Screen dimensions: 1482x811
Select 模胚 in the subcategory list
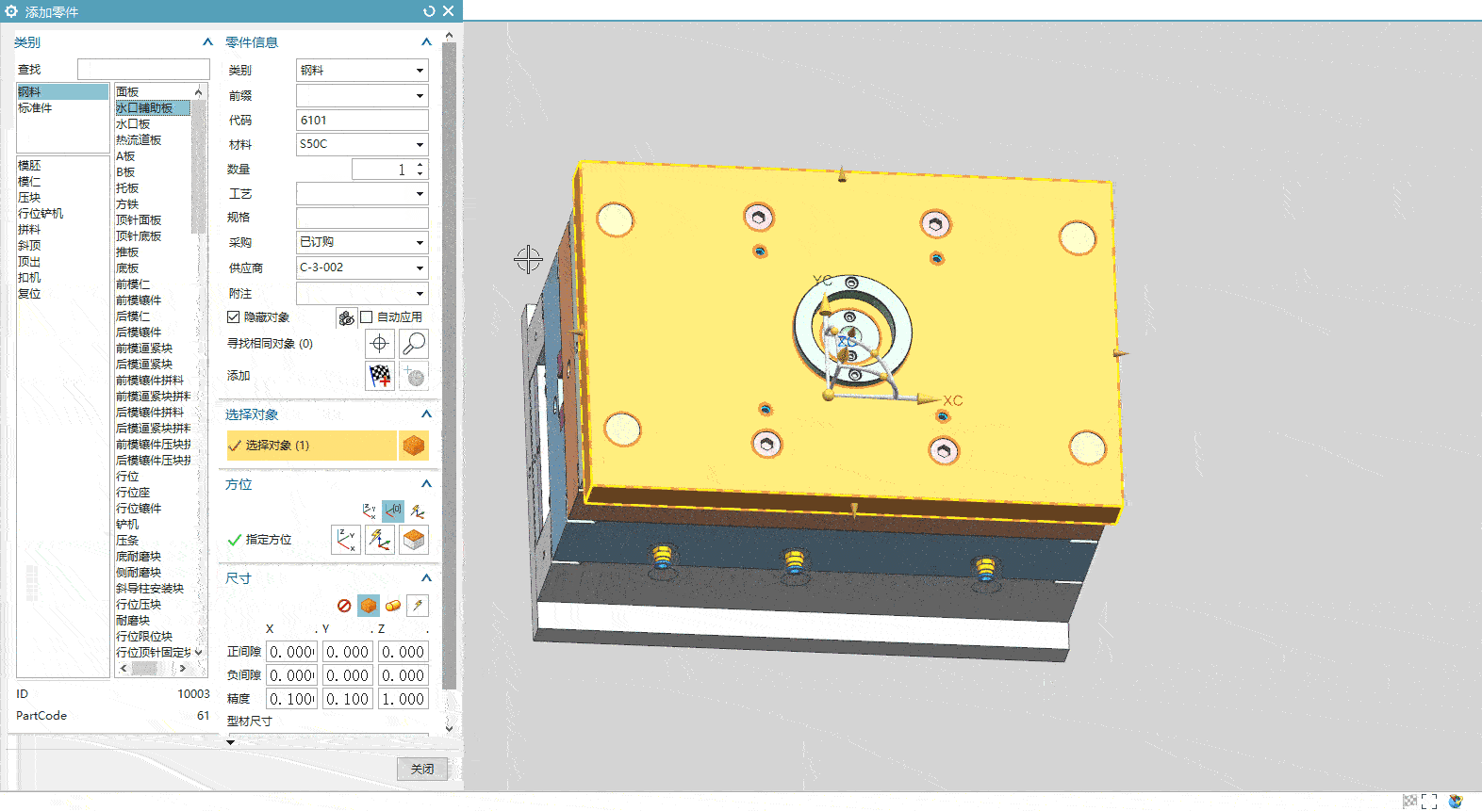coord(29,166)
